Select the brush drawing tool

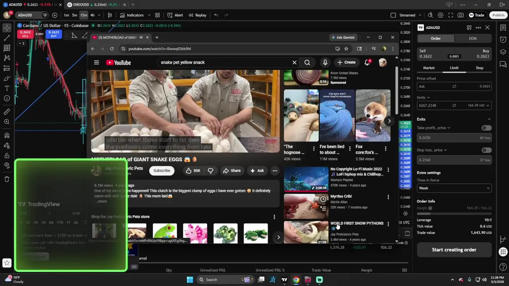pyautogui.click(x=7, y=78)
